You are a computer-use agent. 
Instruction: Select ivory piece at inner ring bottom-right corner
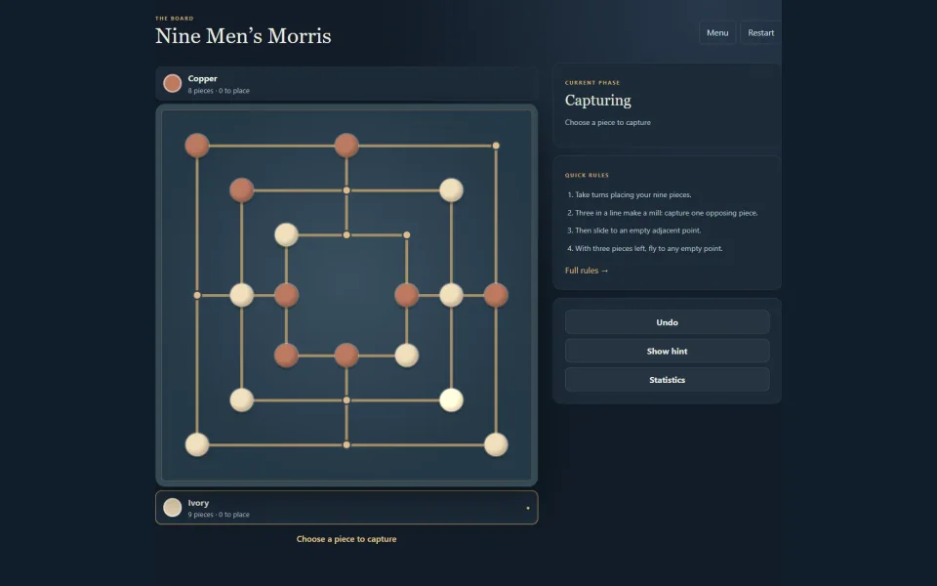coord(407,356)
